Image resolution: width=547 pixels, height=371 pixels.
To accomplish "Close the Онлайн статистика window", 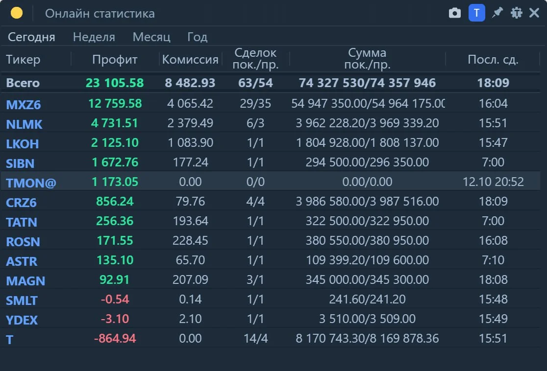I will point(534,13).
